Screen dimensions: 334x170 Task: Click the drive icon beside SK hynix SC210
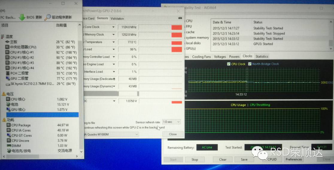[8, 84]
